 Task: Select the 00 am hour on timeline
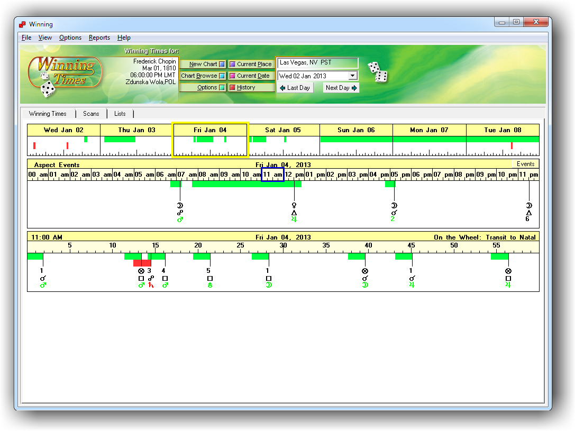[38, 175]
